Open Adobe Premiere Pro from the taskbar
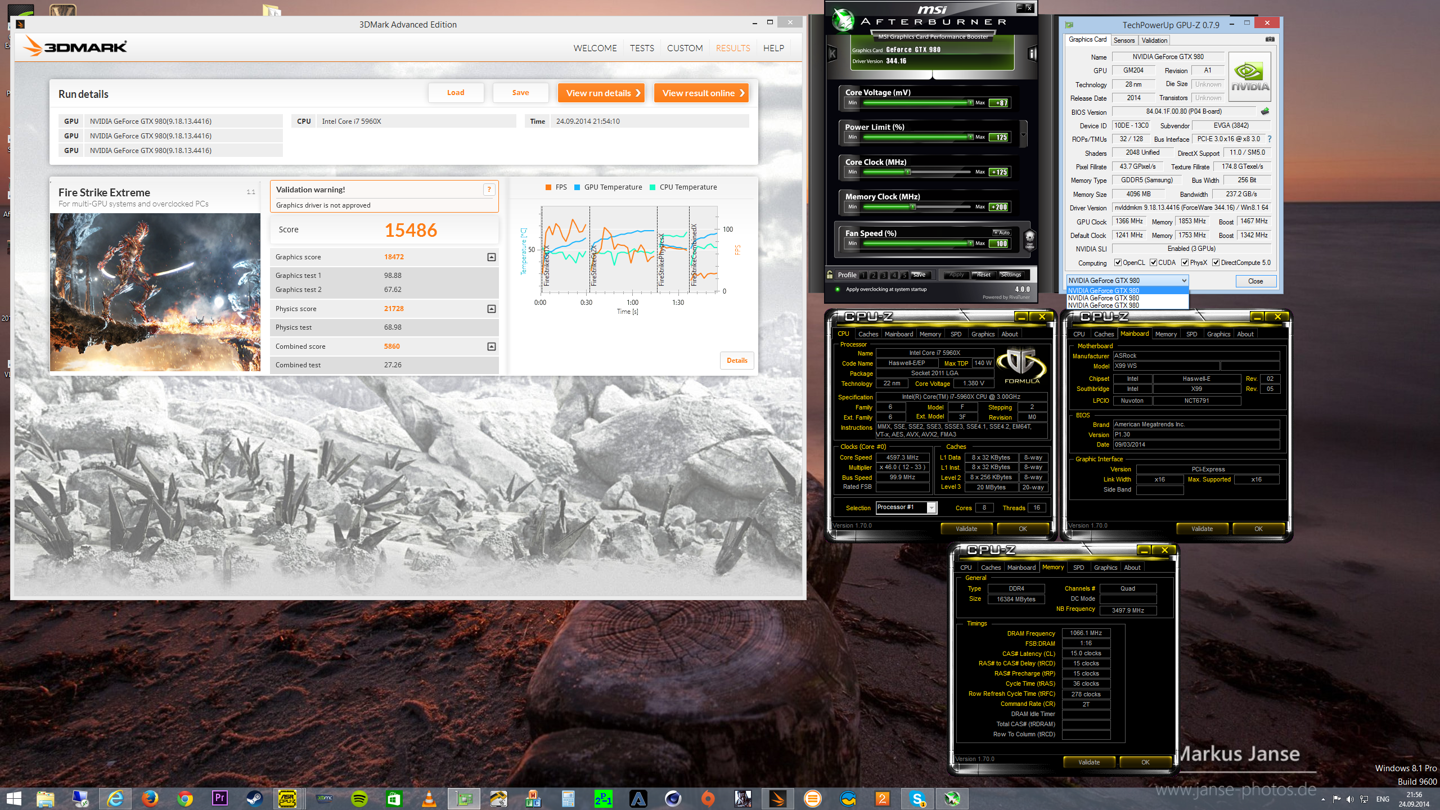Screen dimensions: 1440x810 [x=219, y=798]
